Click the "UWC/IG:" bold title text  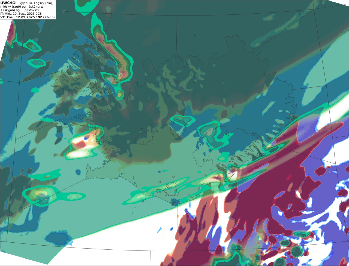click(8, 3)
